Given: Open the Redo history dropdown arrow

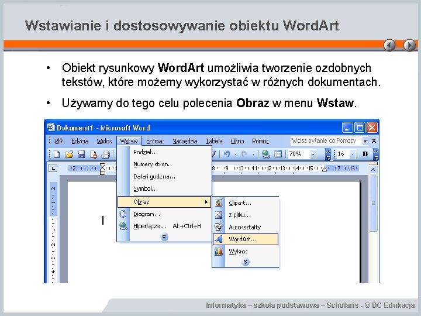Looking at the screenshot, I should pyautogui.click(x=253, y=154).
